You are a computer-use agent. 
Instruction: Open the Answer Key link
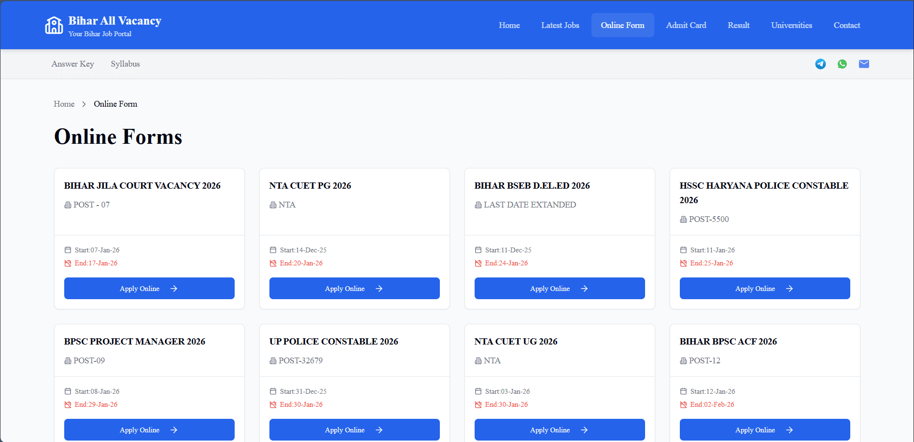coord(73,64)
